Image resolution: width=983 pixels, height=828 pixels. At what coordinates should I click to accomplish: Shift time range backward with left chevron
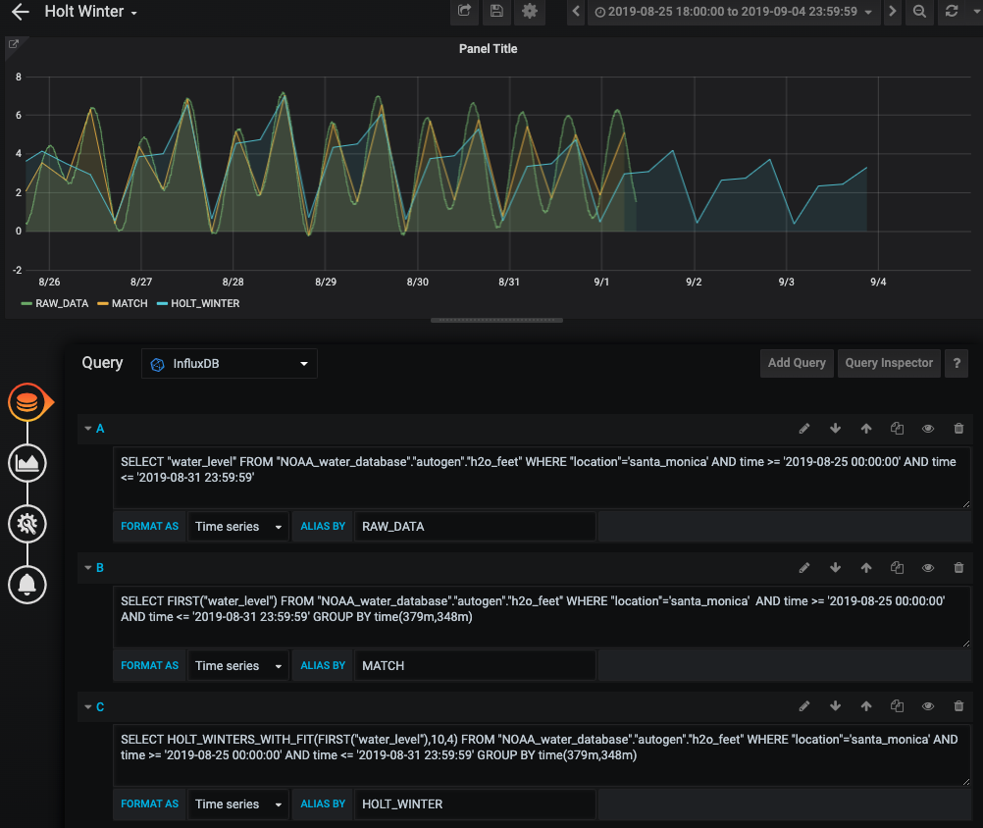pos(576,12)
